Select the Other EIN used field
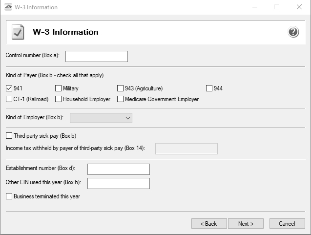This screenshot has height=235, width=311. [x=119, y=183]
